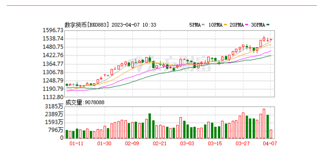The height and width of the screenshot is (164, 335).
Task: Select the 10PMA legend label
Action: tap(215, 25)
